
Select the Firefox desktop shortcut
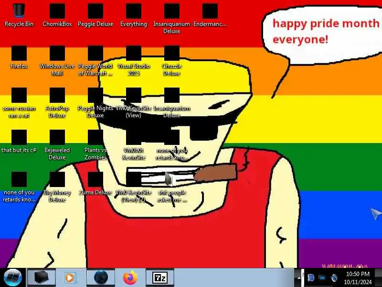click(19, 57)
